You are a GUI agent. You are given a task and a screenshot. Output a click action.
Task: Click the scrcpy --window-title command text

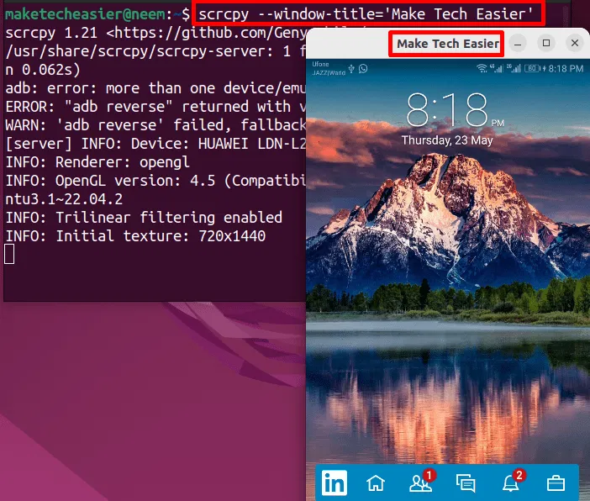(366, 14)
